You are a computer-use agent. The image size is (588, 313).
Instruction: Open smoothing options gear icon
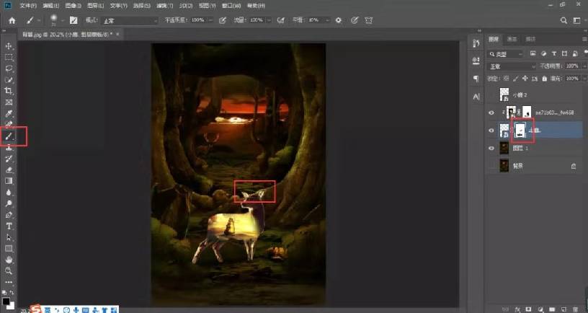point(338,20)
